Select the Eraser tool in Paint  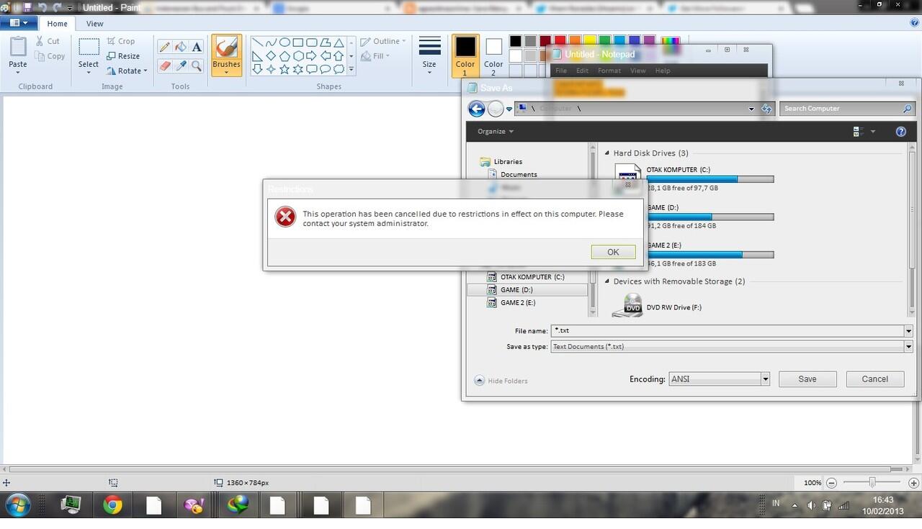164,66
